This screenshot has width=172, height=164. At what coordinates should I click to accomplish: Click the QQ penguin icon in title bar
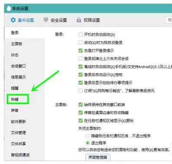pos(9,8)
